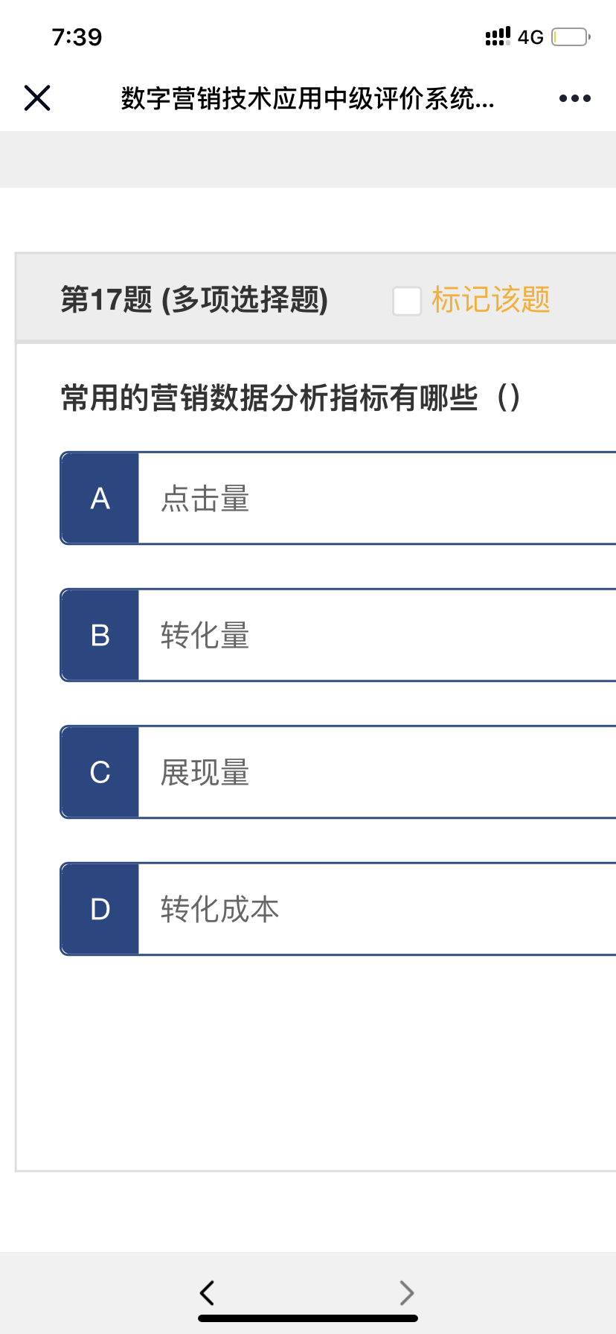616x1334 pixels.
Task: Select the blue C option badge
Action: click(100, 772)
